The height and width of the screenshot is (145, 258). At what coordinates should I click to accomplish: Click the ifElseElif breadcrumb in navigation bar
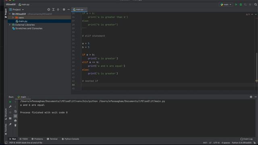tap(11, 4)
